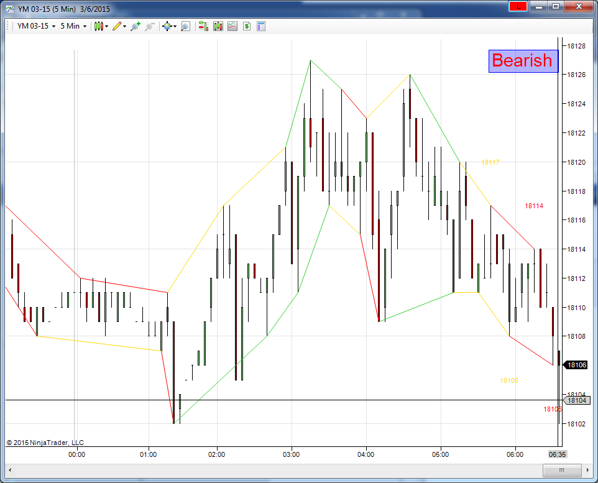Click the horizontal scrollbar right arrow
Viewport: 598px width, 483px height.
click(x=588, y=470)
